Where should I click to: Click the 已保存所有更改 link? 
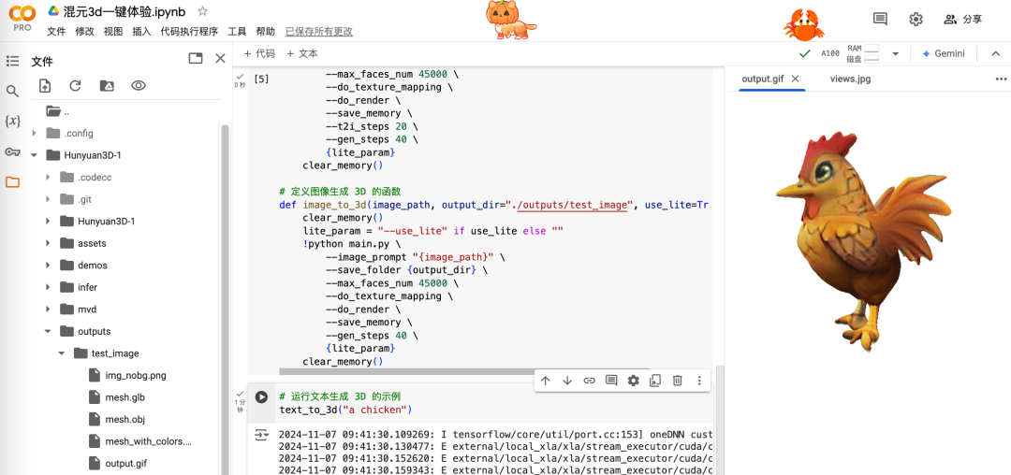coord(319,31)
